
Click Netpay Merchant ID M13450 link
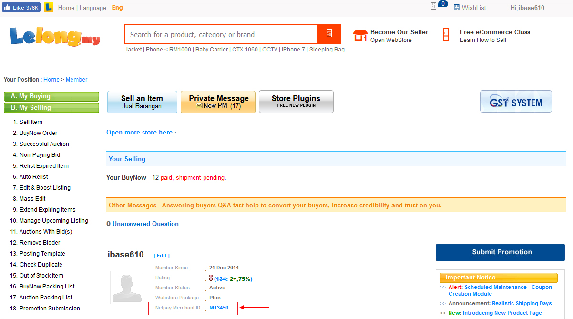click(x=219, y=308)
